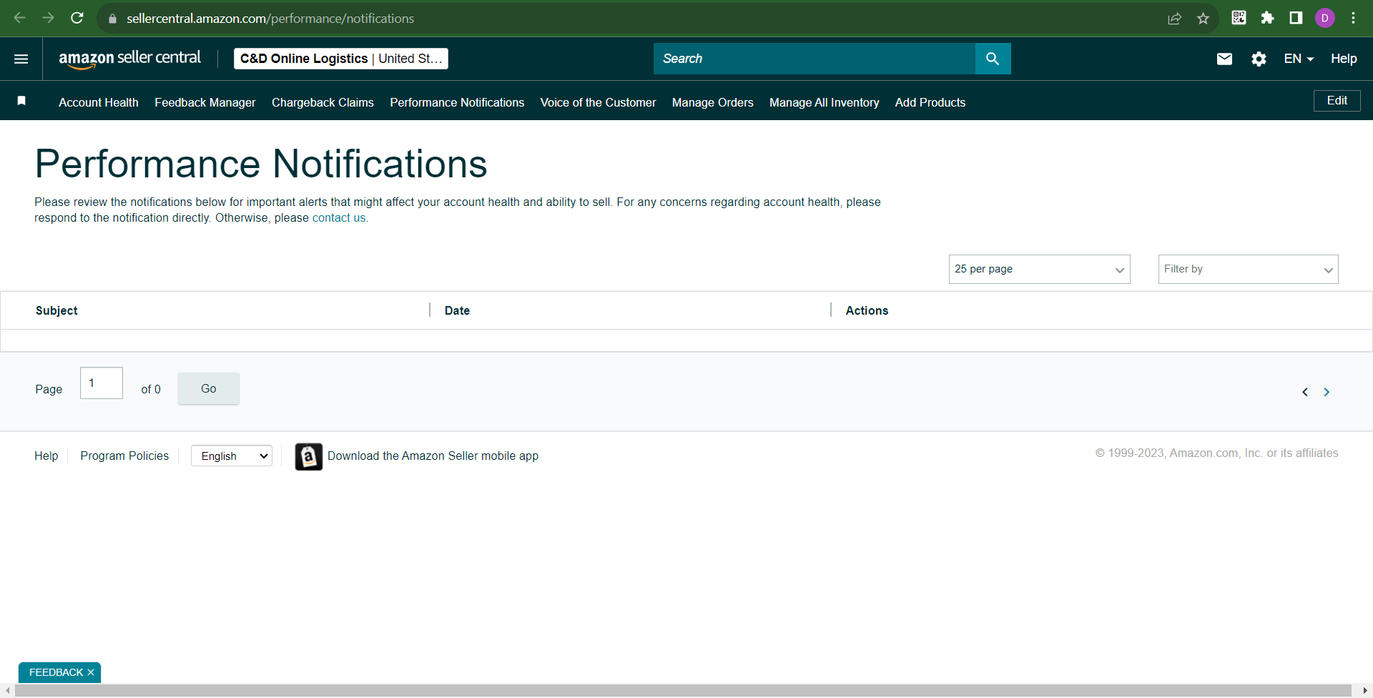
Task: Click the Edit favorites button
Action: tap(1337, 101)
